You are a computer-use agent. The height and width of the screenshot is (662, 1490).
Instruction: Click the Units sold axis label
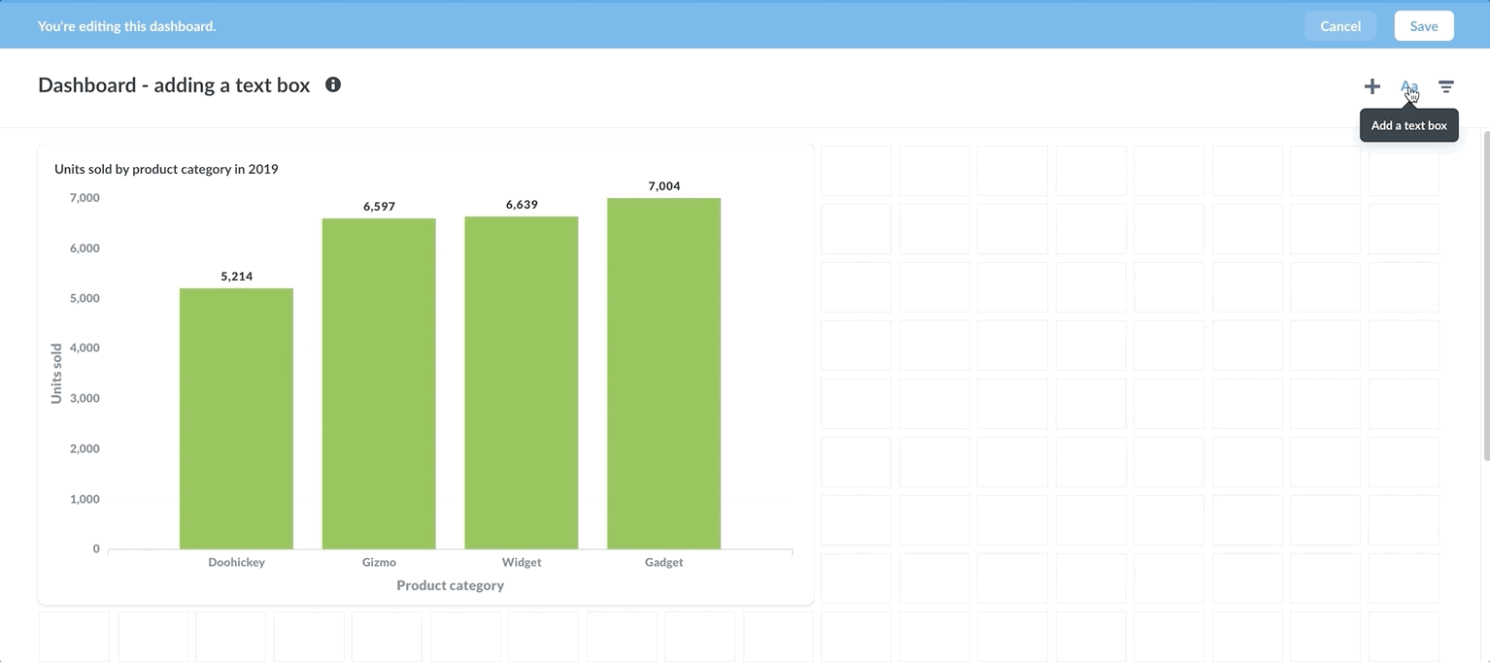[54, 373]
